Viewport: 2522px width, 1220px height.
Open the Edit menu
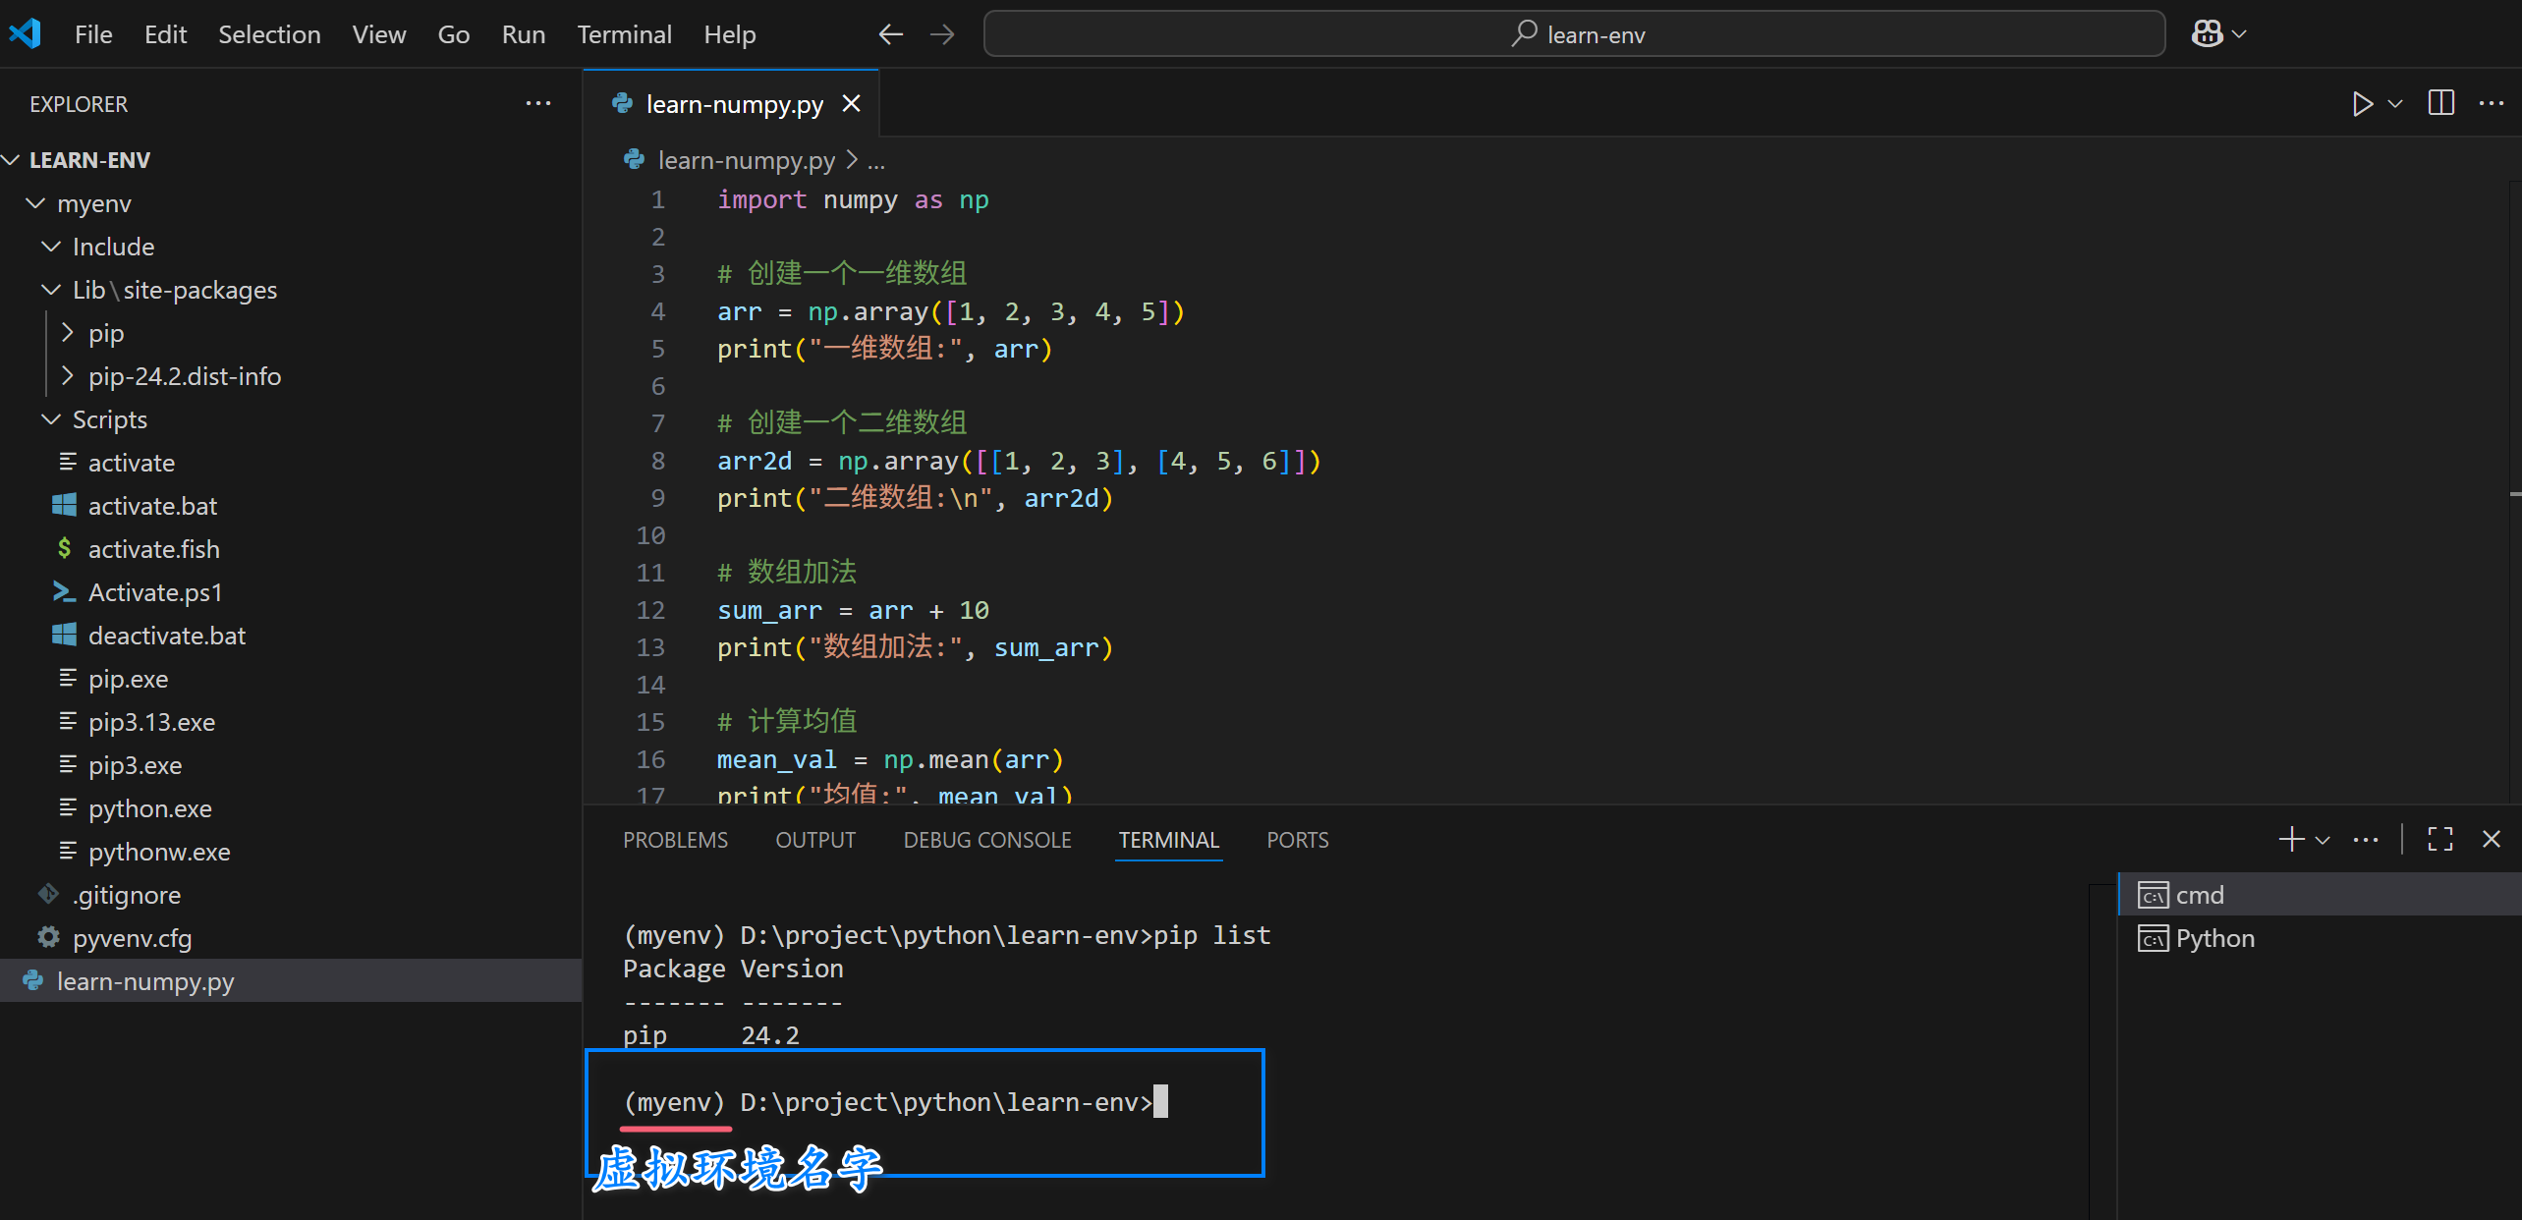click(x=165, y=34)
